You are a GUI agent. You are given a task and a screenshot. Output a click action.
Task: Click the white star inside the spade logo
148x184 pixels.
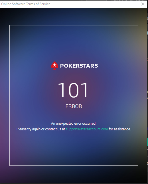click(54, 65)
